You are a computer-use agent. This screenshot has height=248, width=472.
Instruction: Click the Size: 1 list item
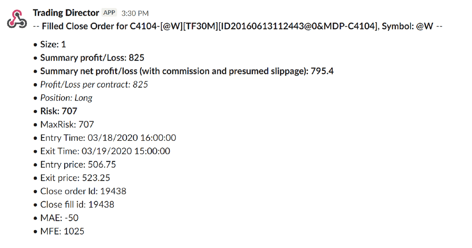[x=53, y=44]
